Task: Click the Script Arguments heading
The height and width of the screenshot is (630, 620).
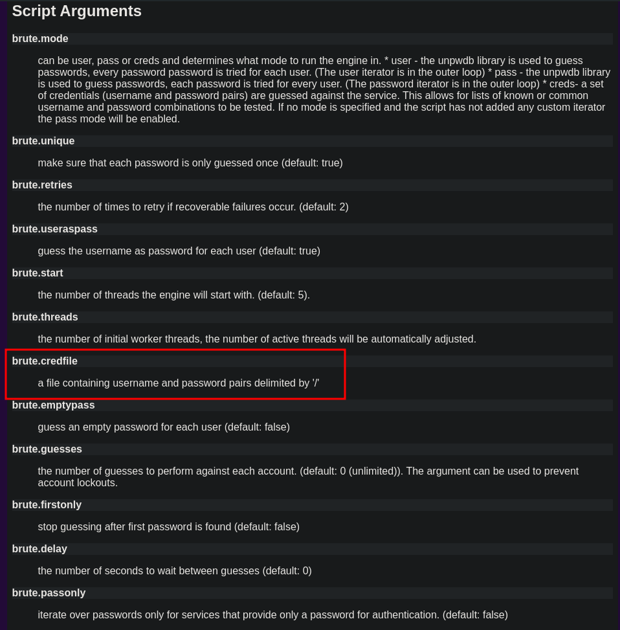Action: (76, 11)
